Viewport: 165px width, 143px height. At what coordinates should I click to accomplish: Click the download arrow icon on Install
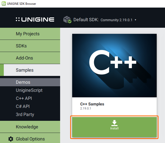pyautogui.click(x=114, y=123)
